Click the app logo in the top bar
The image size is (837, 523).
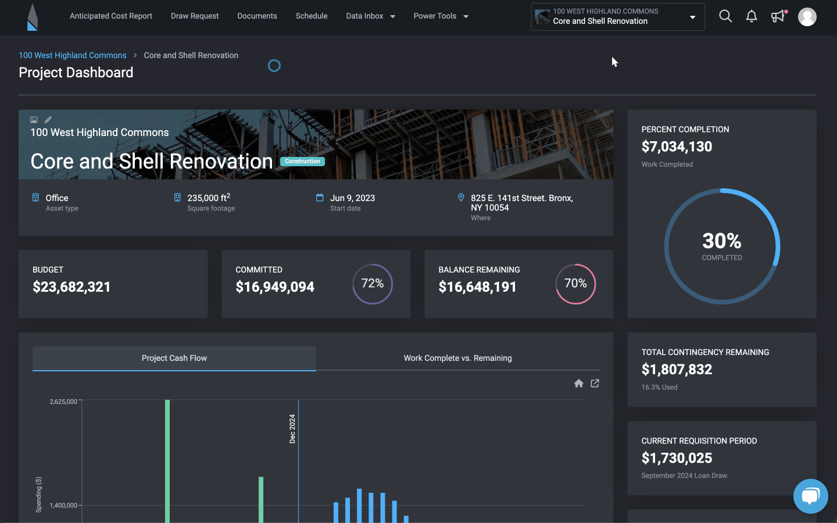pos(33,17)
